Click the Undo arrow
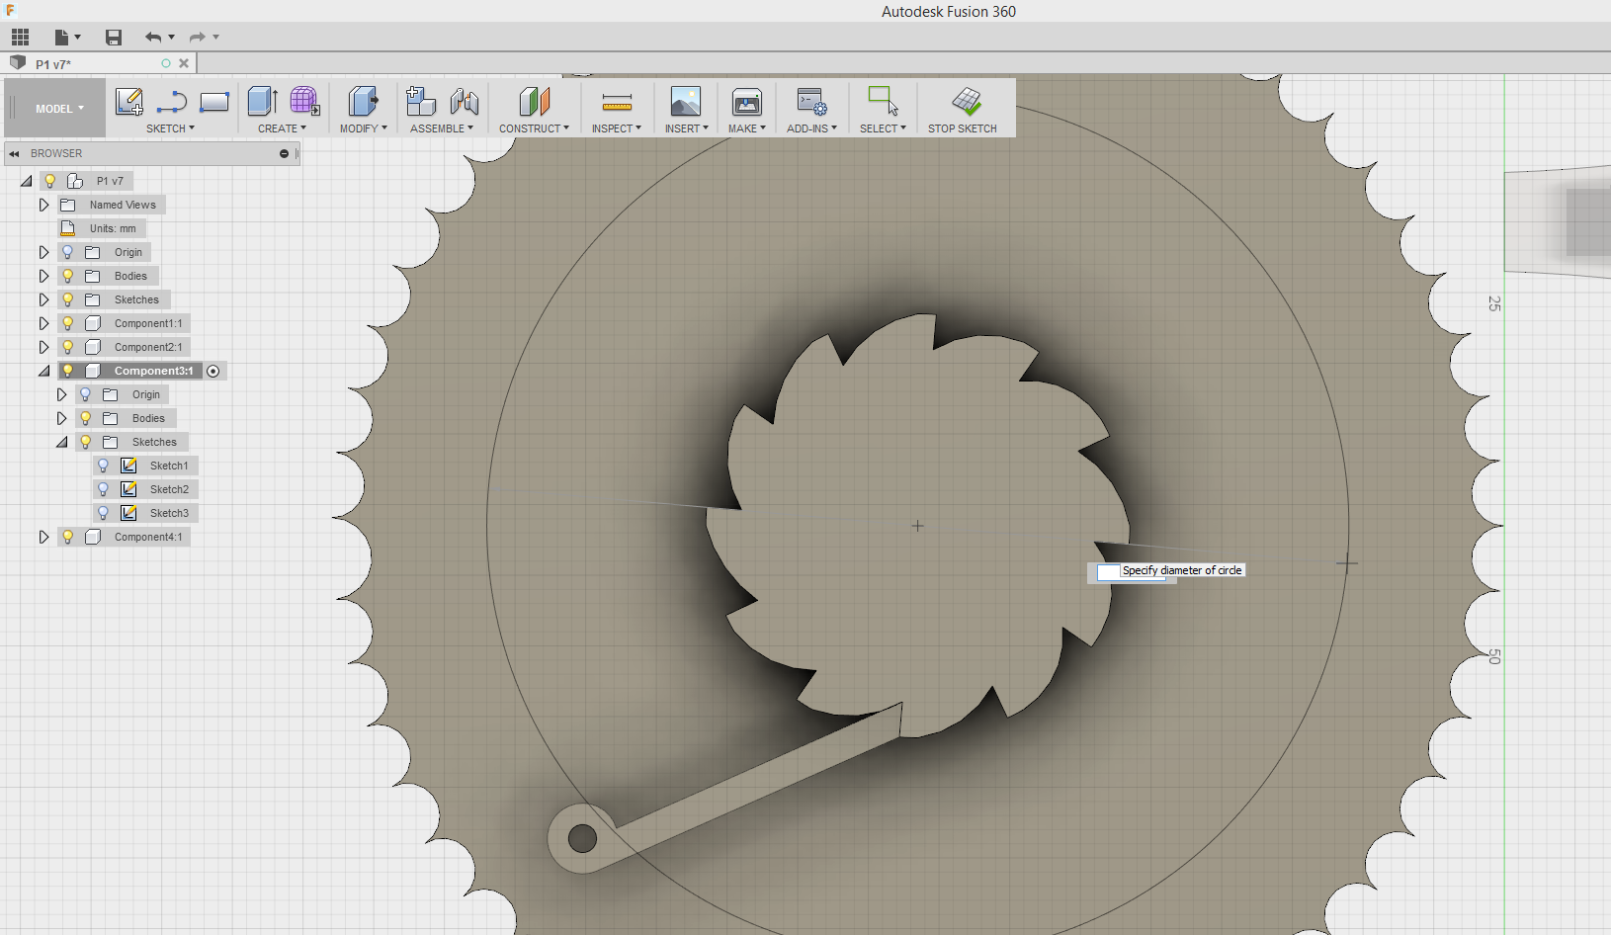 coord(153,38)
